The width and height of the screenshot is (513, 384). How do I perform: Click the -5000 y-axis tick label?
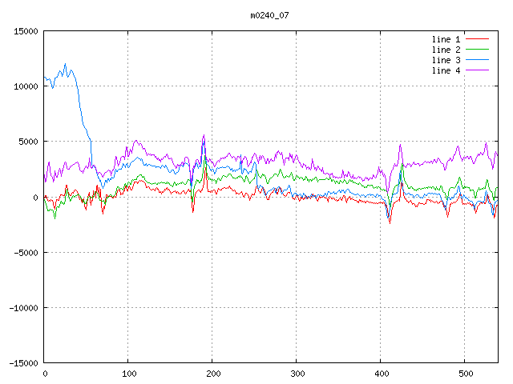[x=26, y=252]
